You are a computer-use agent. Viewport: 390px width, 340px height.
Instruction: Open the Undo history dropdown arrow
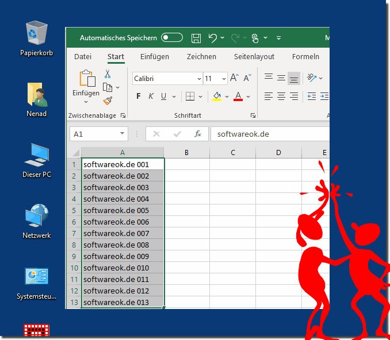click(x=223, y=38)
